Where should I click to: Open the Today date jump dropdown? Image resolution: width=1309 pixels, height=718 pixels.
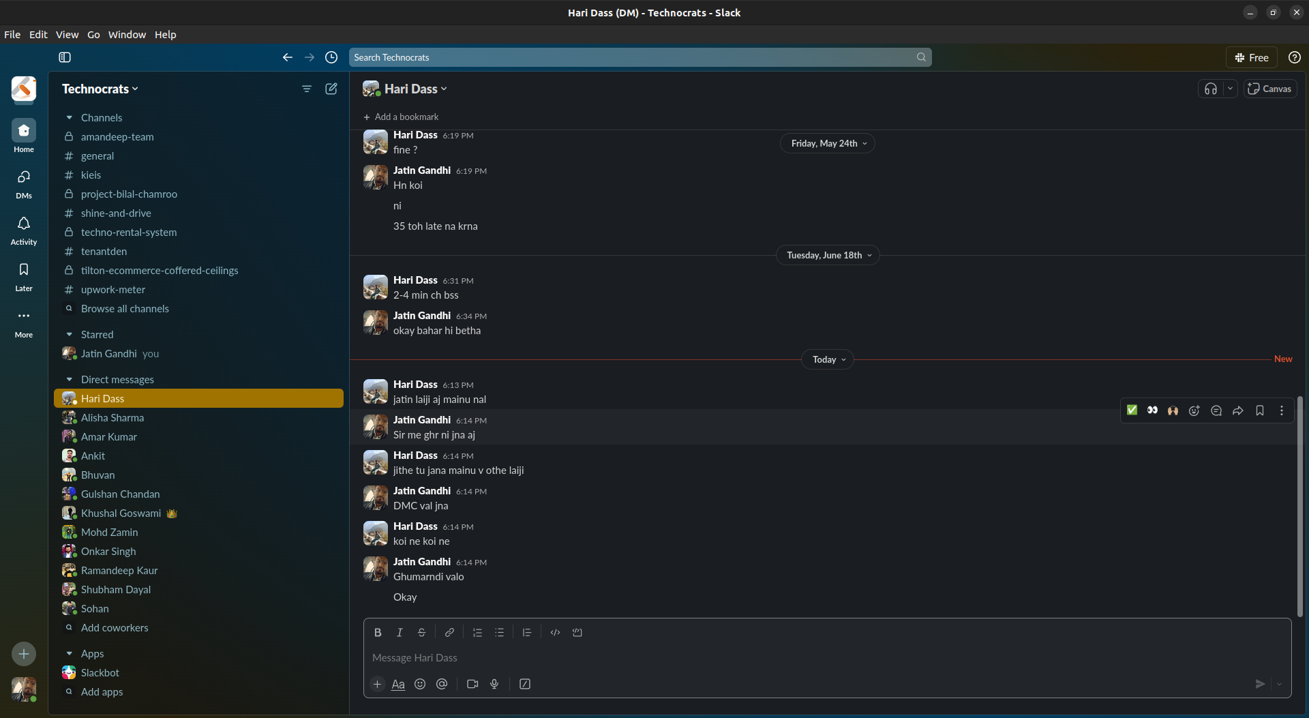pyautogui.click(x=828, y=359)
